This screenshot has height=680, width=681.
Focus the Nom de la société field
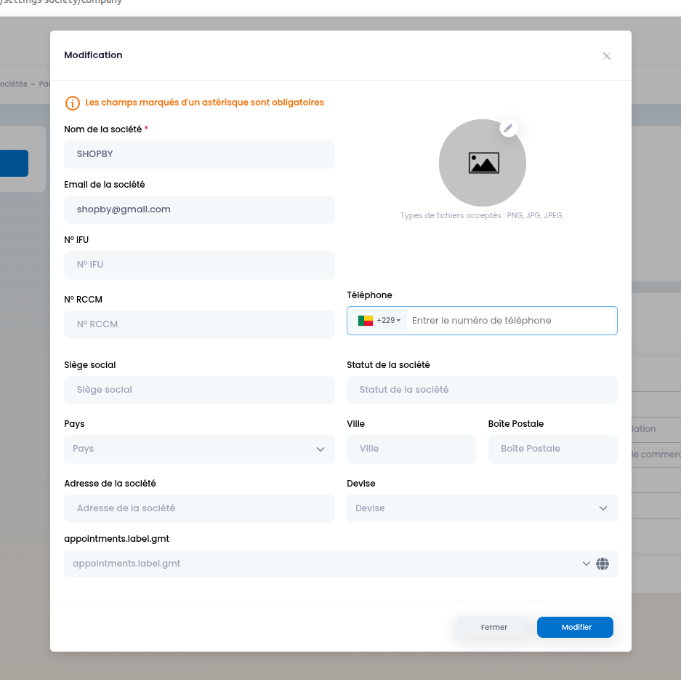pos(199,154)
